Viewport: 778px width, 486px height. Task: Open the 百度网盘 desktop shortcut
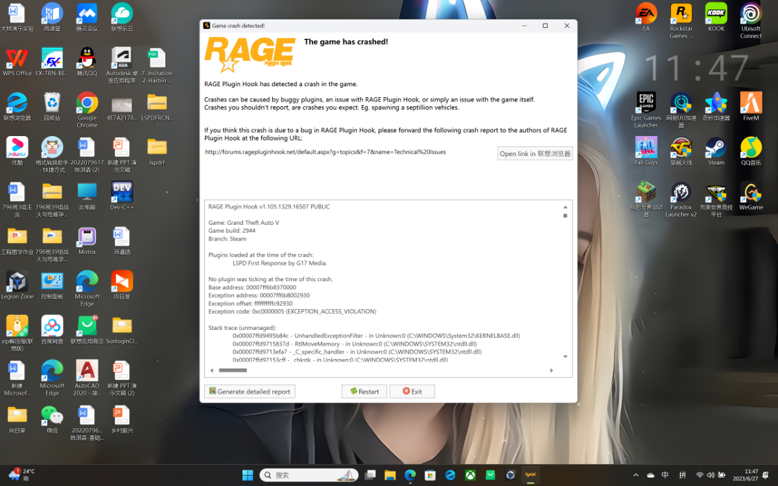[x=52, y=330]
